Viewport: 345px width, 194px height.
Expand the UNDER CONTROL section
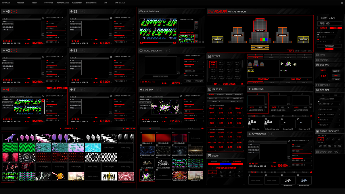330,151
